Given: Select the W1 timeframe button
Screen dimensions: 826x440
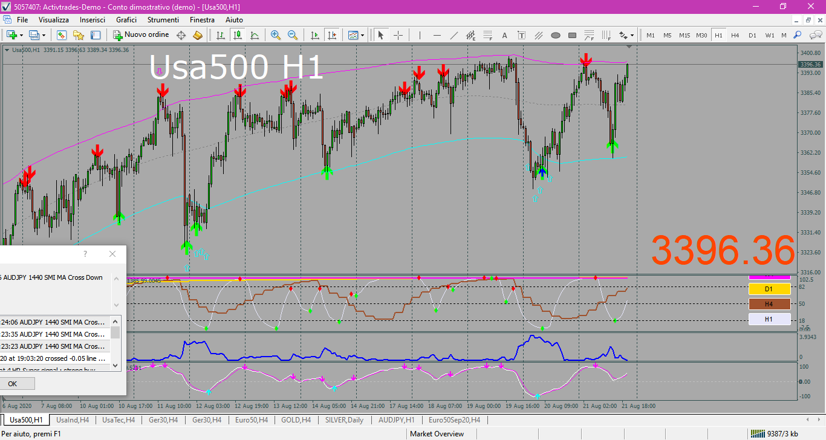Looking at the screenshot, I should pyautogui.click(x=769, y=35).
